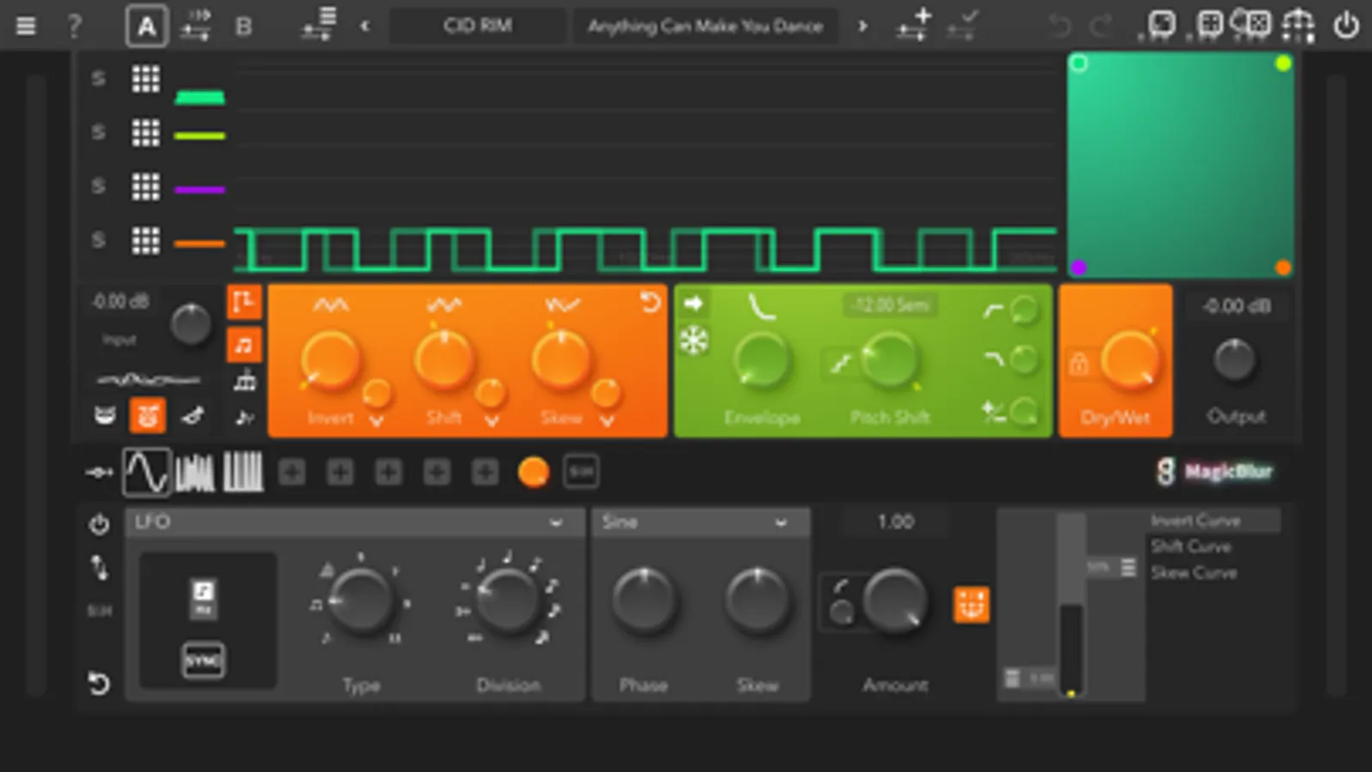Click the help question mark icon

(x=75, y=26)
